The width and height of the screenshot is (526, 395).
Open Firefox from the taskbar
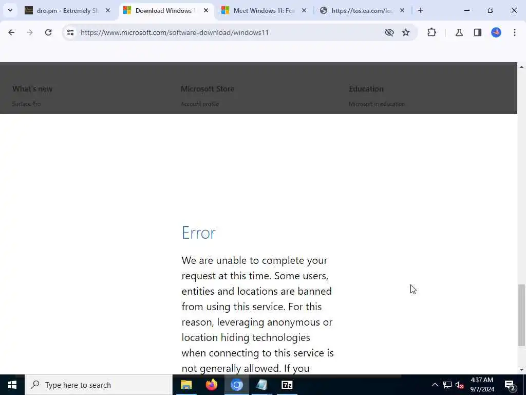pos(211,385)
